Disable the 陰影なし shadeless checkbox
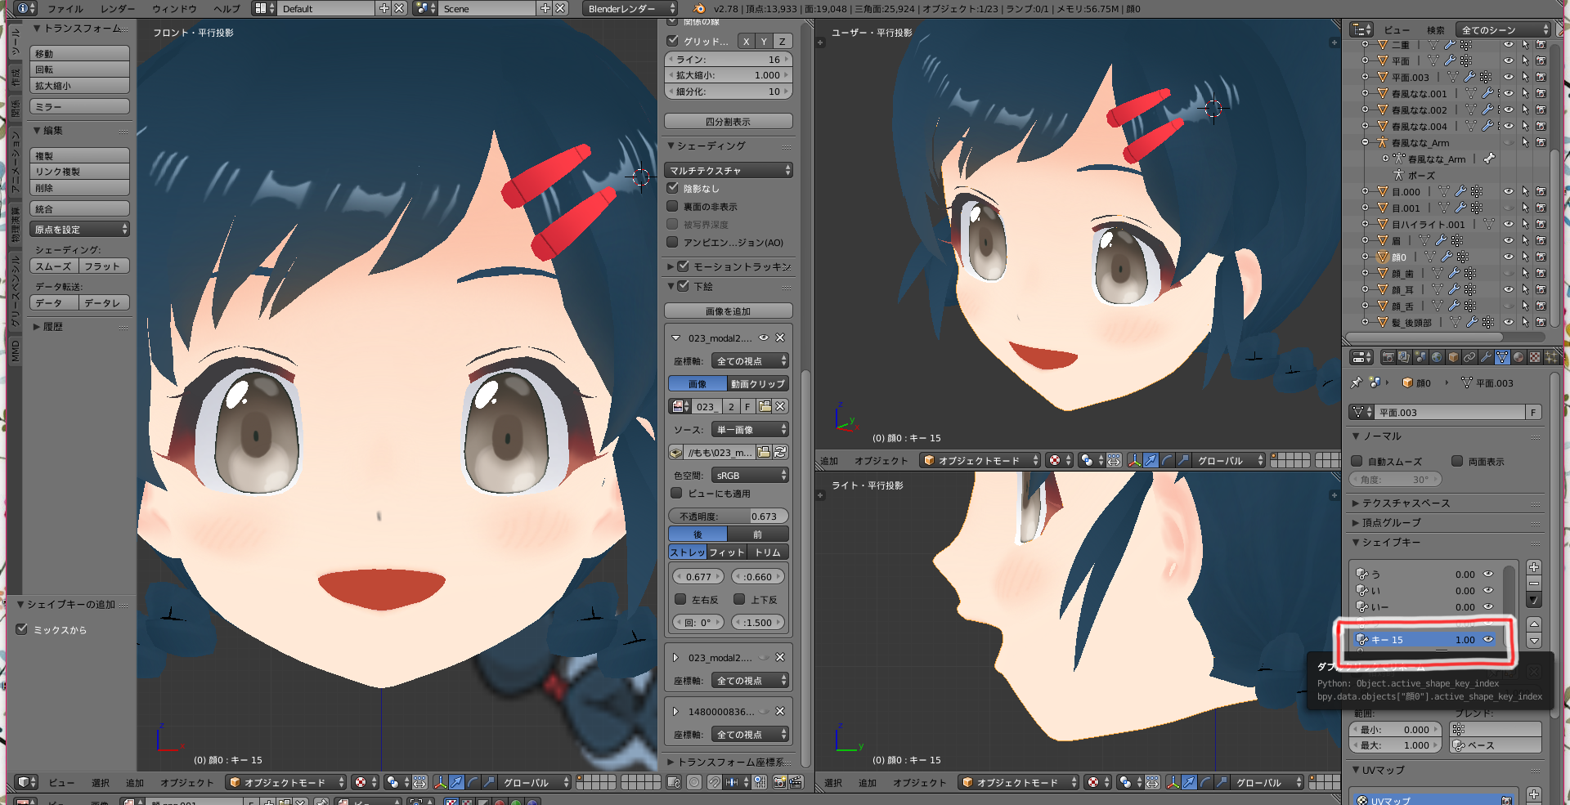Screen dimensions: 1570x805 click(673, 187)
